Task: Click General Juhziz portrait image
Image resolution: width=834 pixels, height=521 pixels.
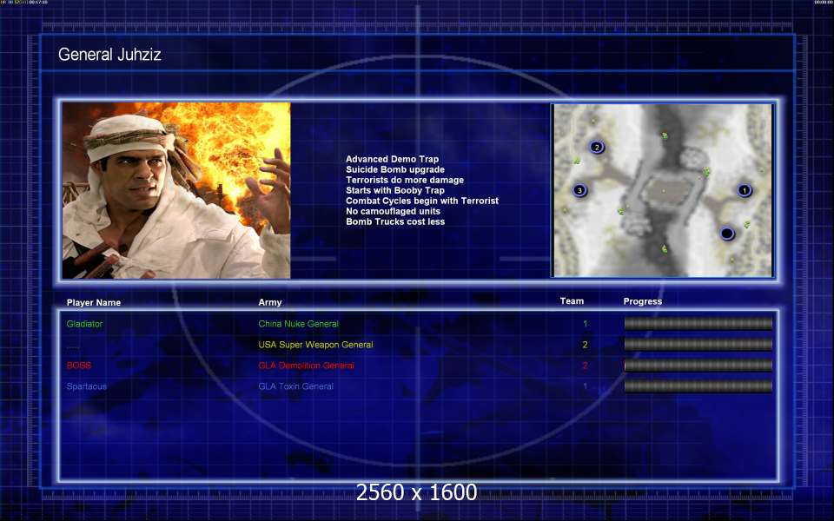Action: (x=176, y=190)
